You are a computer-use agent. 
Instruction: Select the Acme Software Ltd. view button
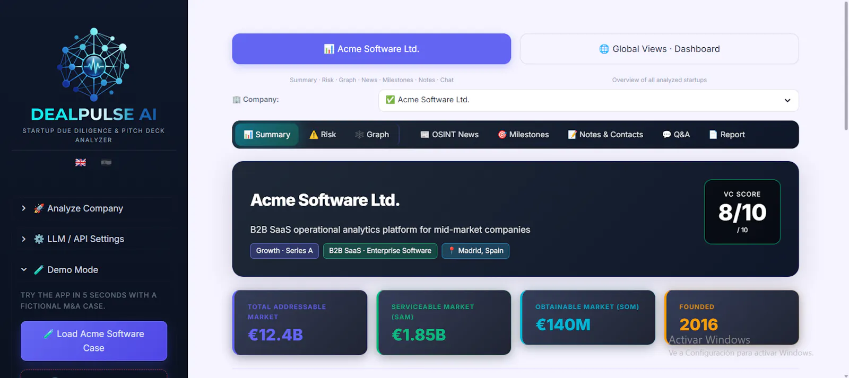[371, 49]
